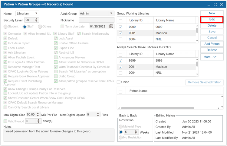Toggle the Static Group checkbox
The image size is (227, 146).
tap(56, 76)
